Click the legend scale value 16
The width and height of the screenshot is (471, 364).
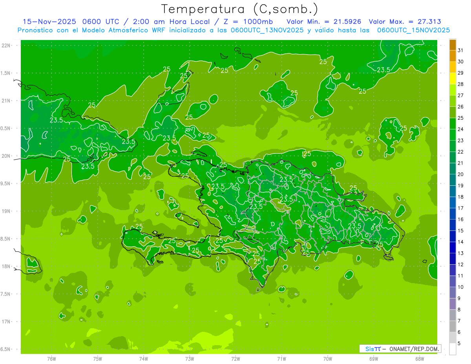[460, 219]
